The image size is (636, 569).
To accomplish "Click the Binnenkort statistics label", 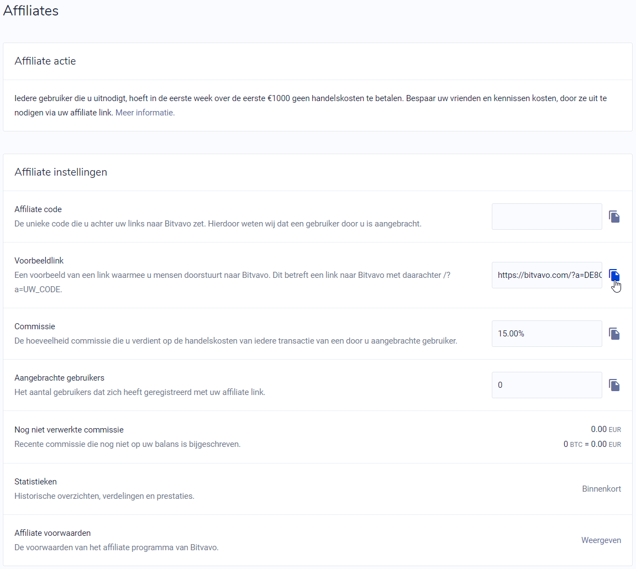I will click(x=601, y=489).
